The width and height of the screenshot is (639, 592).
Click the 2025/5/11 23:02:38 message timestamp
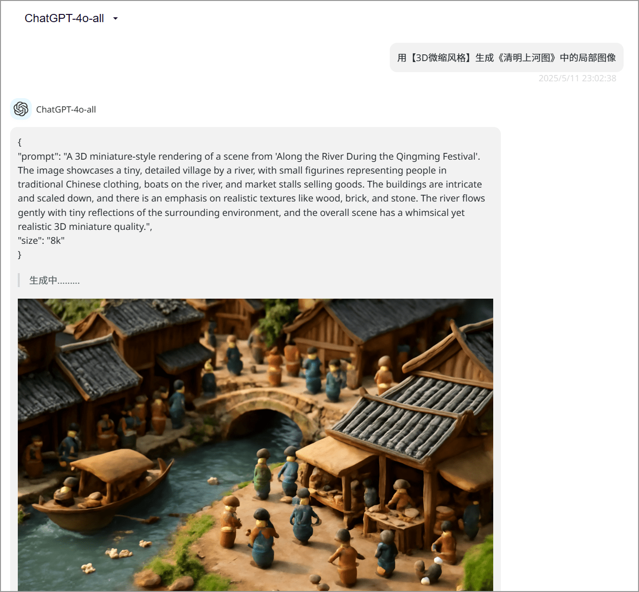[577, 78]
